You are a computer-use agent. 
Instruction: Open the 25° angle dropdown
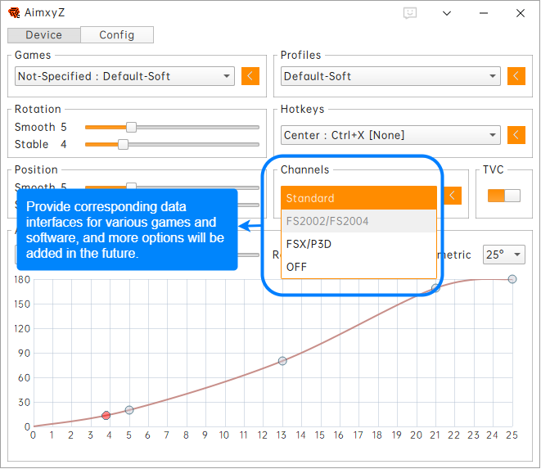[503, 255]
